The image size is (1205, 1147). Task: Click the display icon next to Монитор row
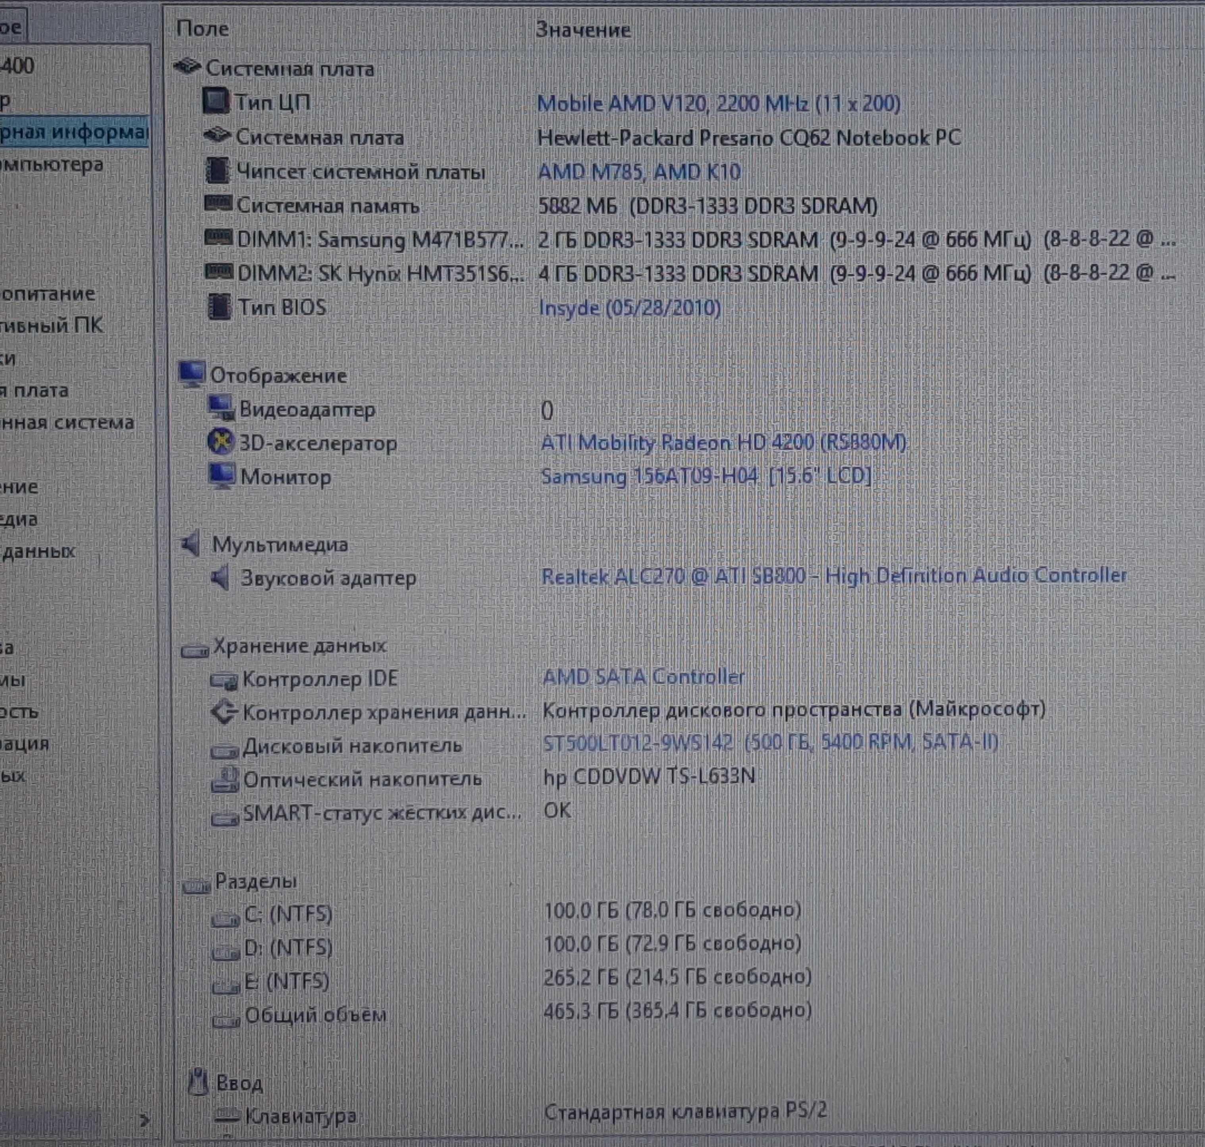[x=221, y=476]
